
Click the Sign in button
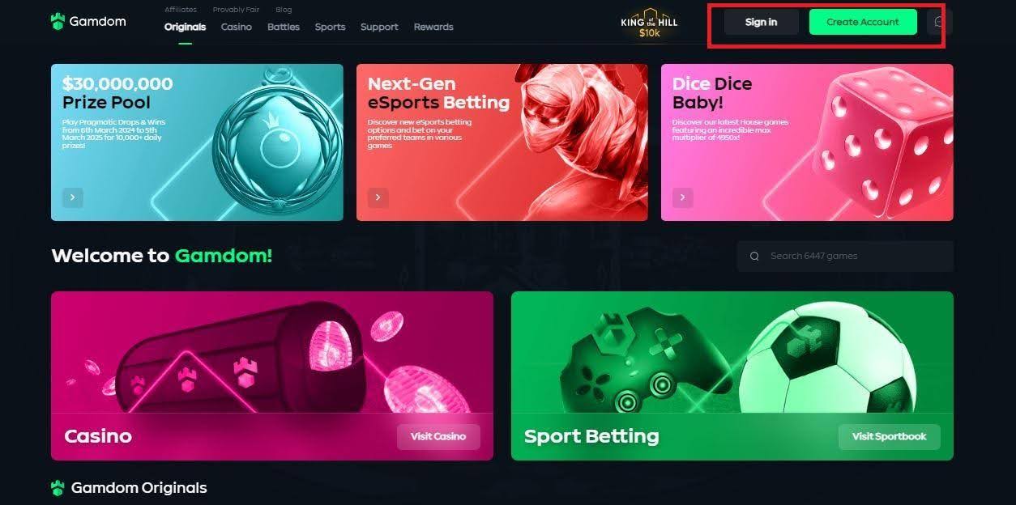click(x=761, y=22)
